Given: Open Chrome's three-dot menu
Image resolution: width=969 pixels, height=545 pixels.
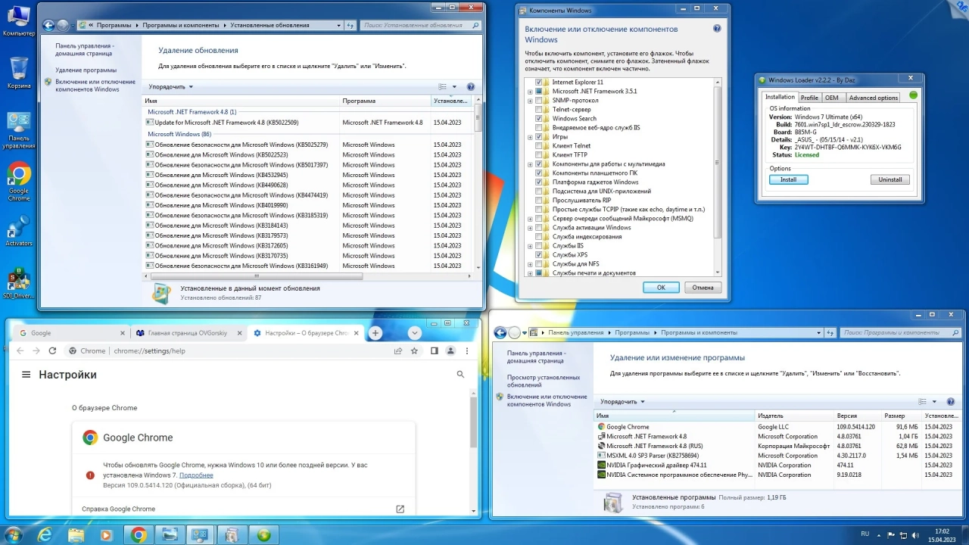Looking at the screenshot, I should [467, 350].
